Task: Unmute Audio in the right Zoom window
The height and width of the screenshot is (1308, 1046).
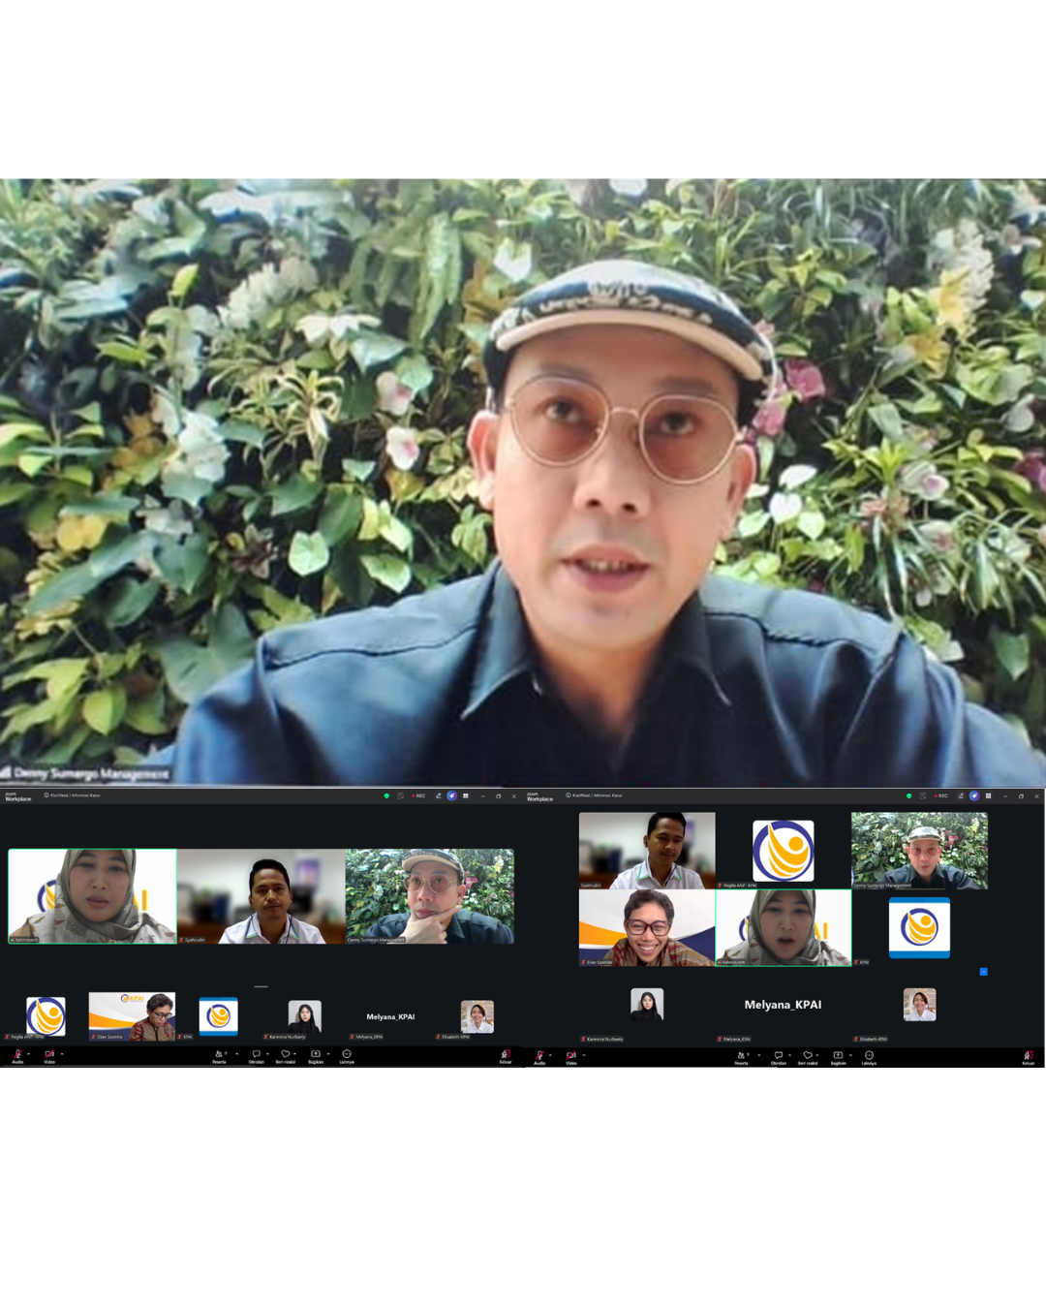Action: pyautogui.click(x=539, y=1055)
